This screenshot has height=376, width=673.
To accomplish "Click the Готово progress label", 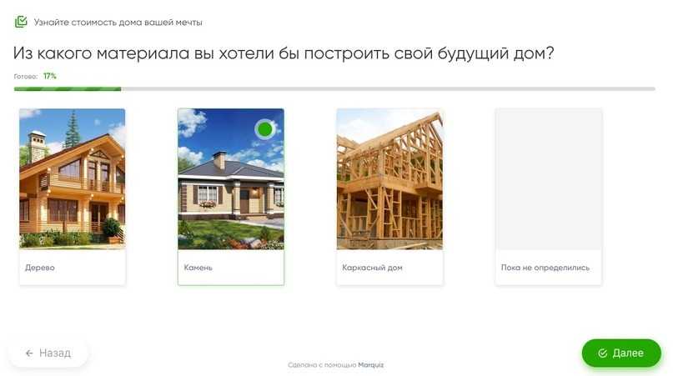I will click(x=26, y=76).
